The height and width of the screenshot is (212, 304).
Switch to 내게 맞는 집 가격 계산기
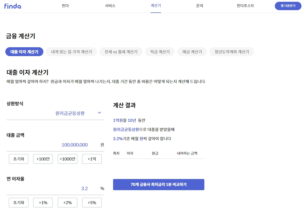(x=71, y=52)
